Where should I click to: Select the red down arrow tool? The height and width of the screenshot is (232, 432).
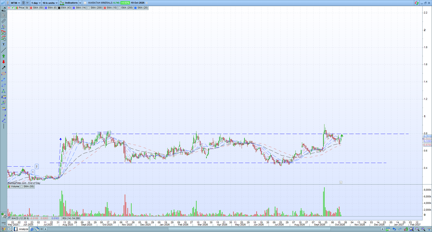(x=4, y=62)
